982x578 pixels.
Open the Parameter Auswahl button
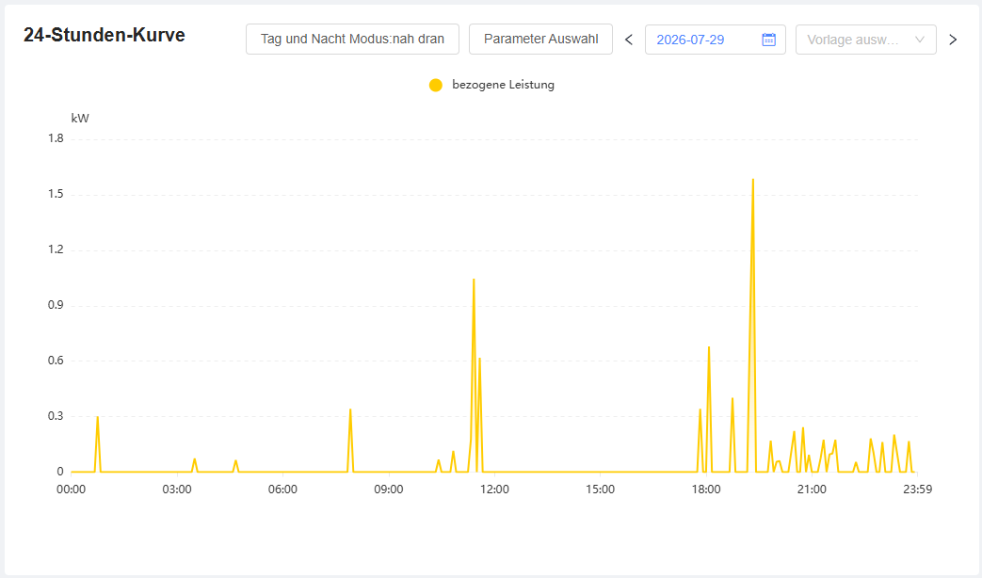pos(540,39)
